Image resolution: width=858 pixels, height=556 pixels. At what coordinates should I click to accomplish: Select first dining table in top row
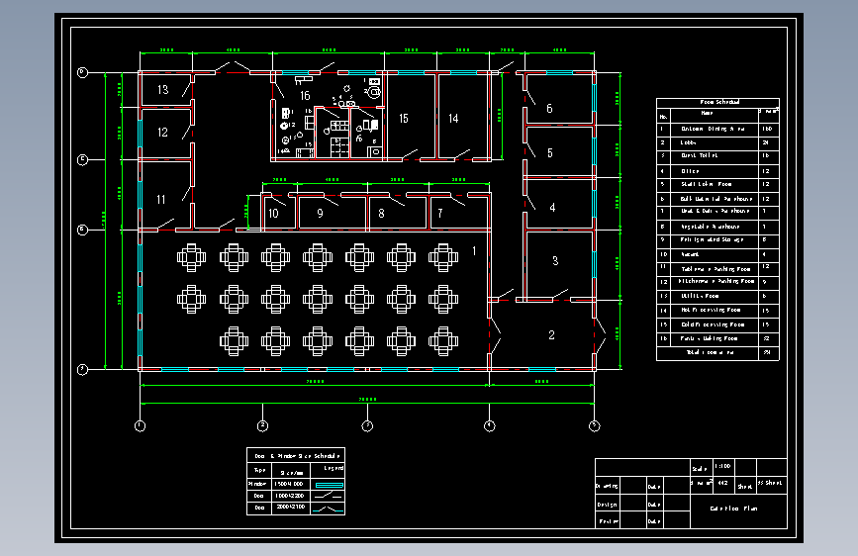click(x=192, y=257)
